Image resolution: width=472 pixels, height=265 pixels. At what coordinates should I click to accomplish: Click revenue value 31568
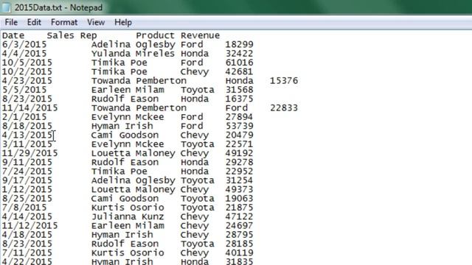(x=239, y=90)
